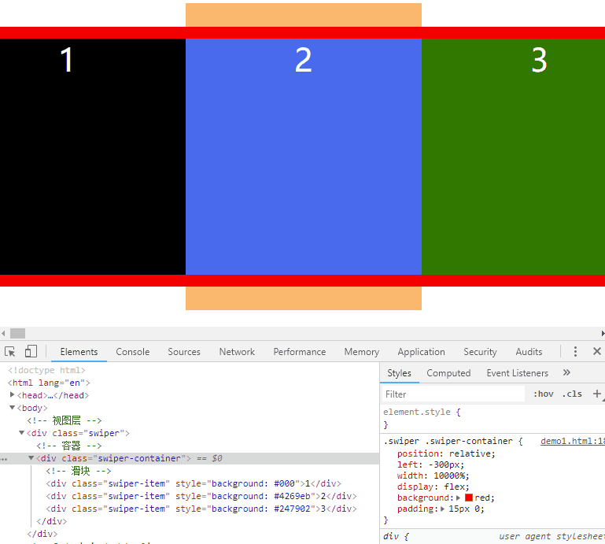605x544 pixels.
Task: Click the "display: flex" style declaration
Action: pos(433,487)
